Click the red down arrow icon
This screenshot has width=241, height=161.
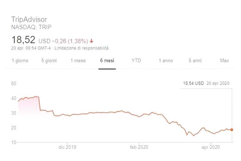point(92,41)
